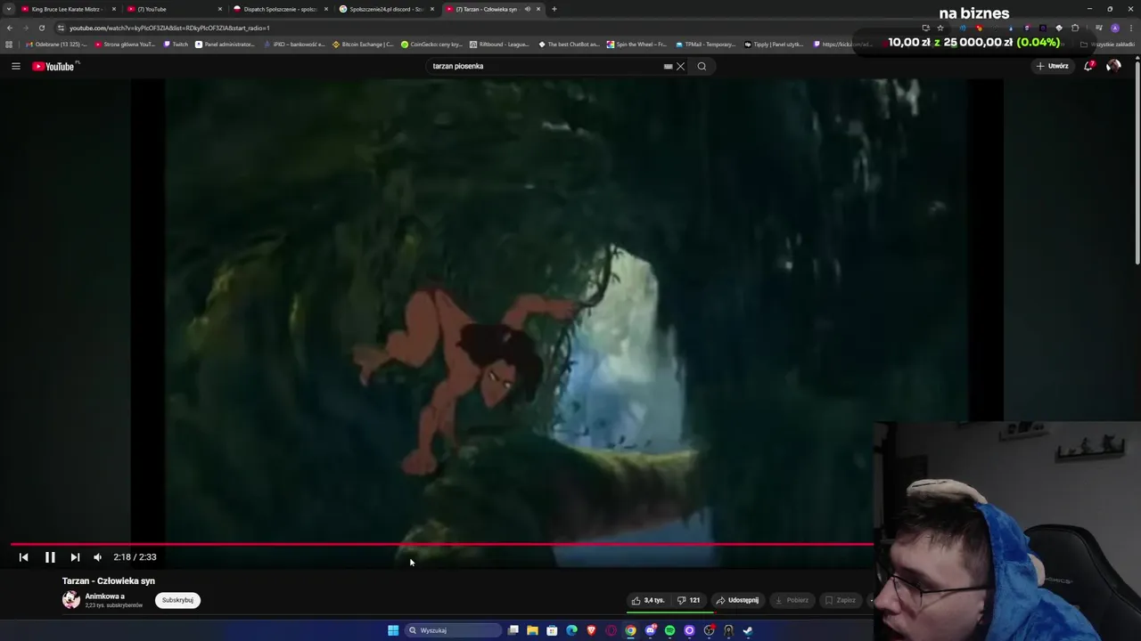Open the Animkowa channel avatar
The height and width of the screenshot is (641, 1141).
click(71, 600)
